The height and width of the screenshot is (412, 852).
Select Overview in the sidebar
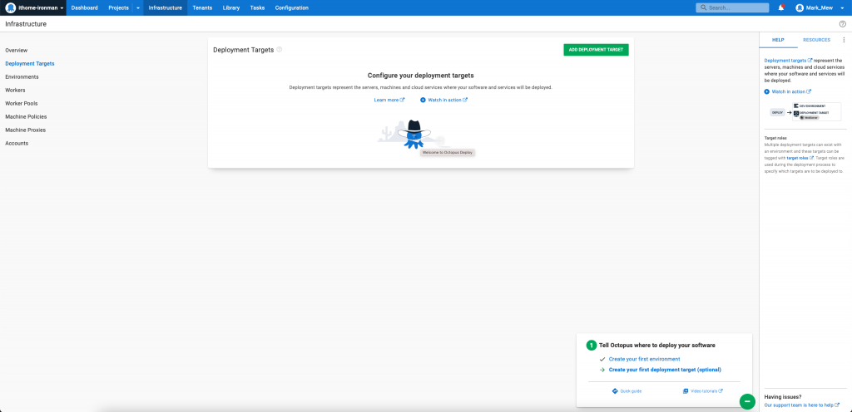click(17, 50)
